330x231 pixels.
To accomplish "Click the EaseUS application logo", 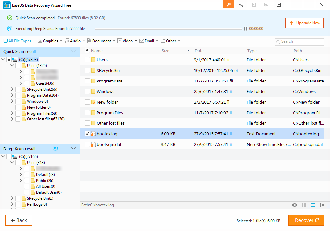I will 7,5.
